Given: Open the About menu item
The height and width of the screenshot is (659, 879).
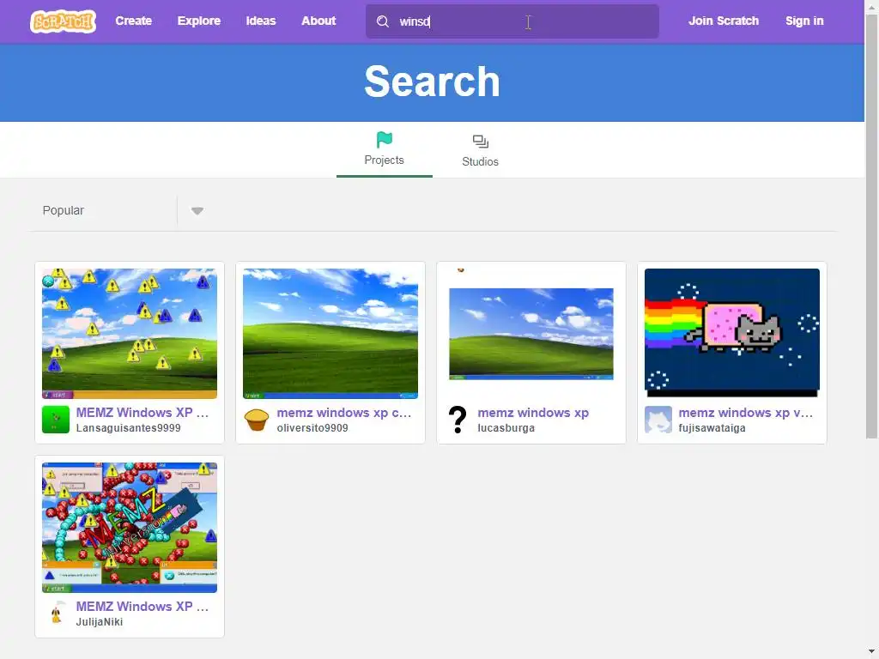Looking at the screenshot, I should [318, 21].
